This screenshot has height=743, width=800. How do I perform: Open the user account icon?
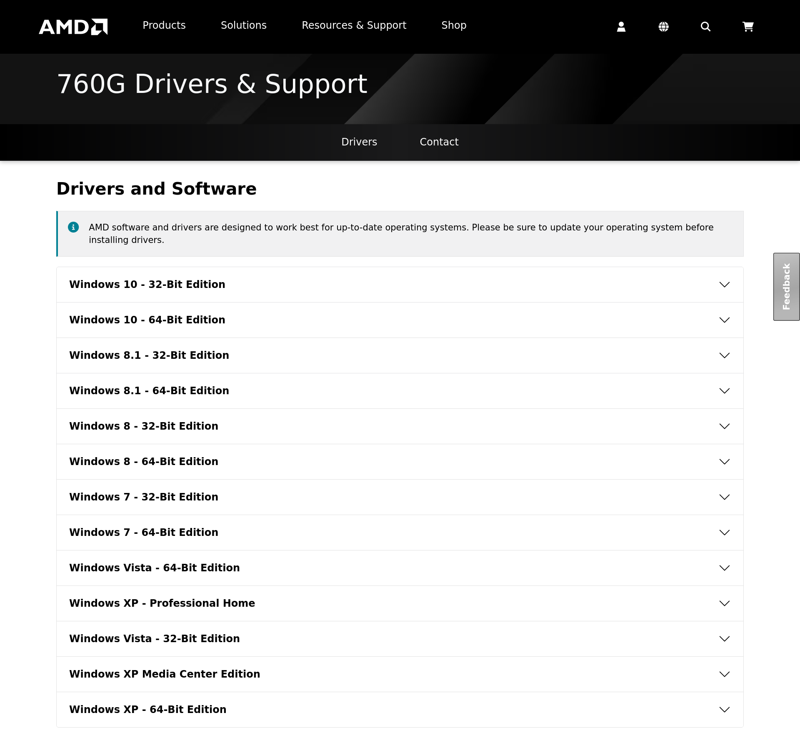point(621,27)
